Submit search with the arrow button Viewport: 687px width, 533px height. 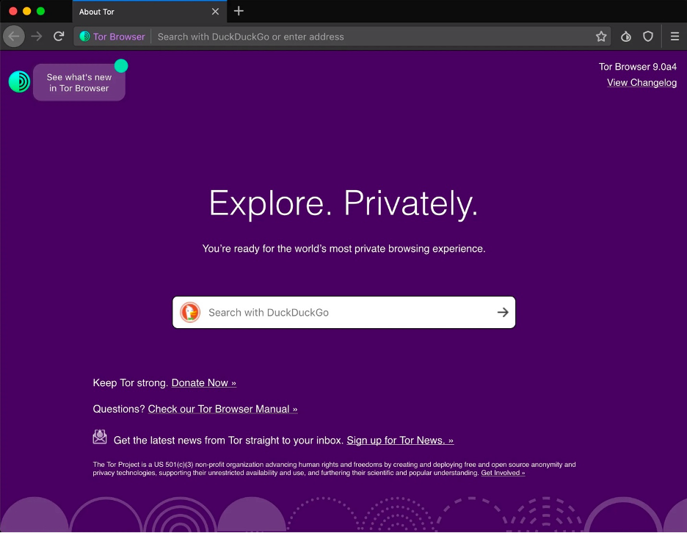pos(503,313)
